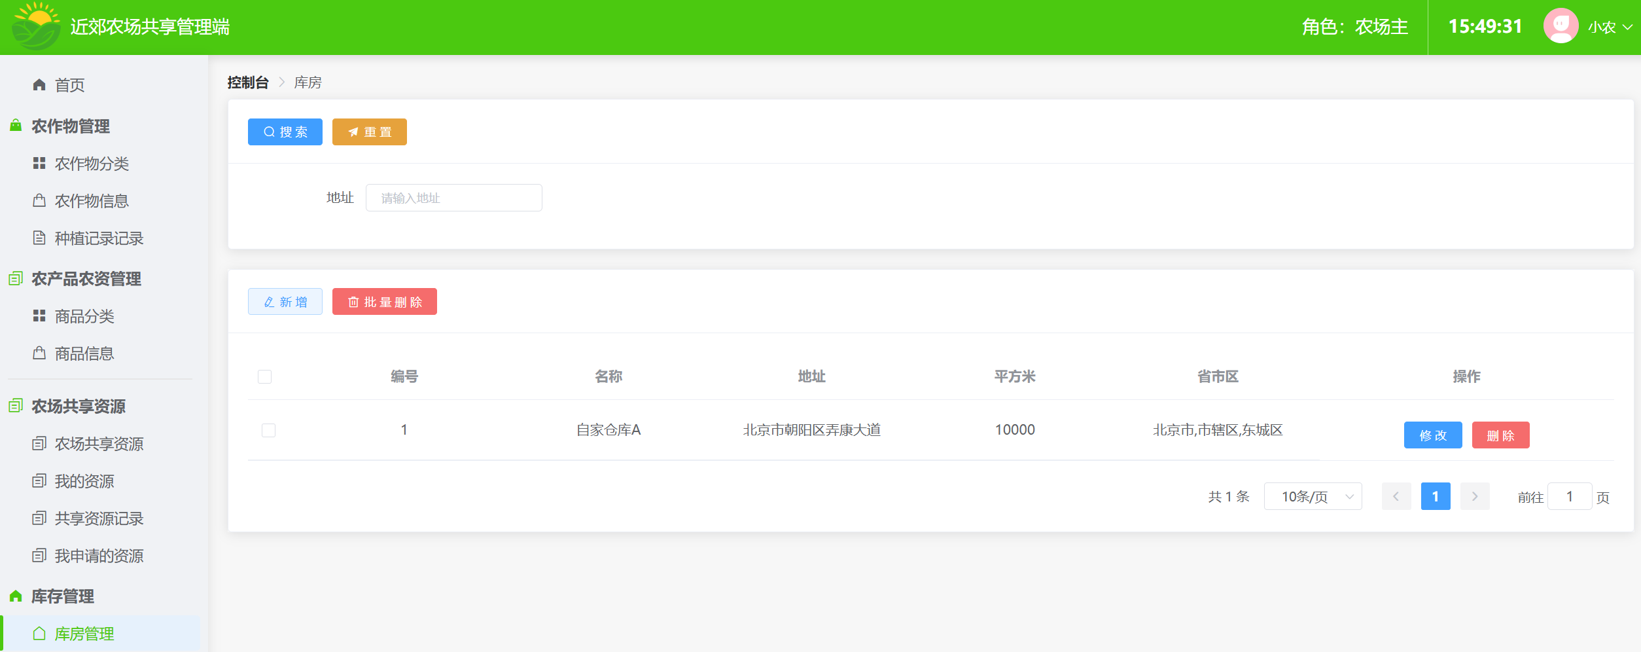Click the orange 重置 button

tap(369, 132)
